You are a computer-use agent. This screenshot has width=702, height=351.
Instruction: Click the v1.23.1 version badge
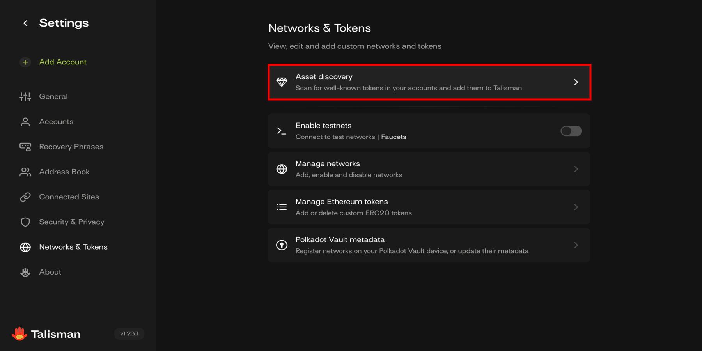(129, 334)
